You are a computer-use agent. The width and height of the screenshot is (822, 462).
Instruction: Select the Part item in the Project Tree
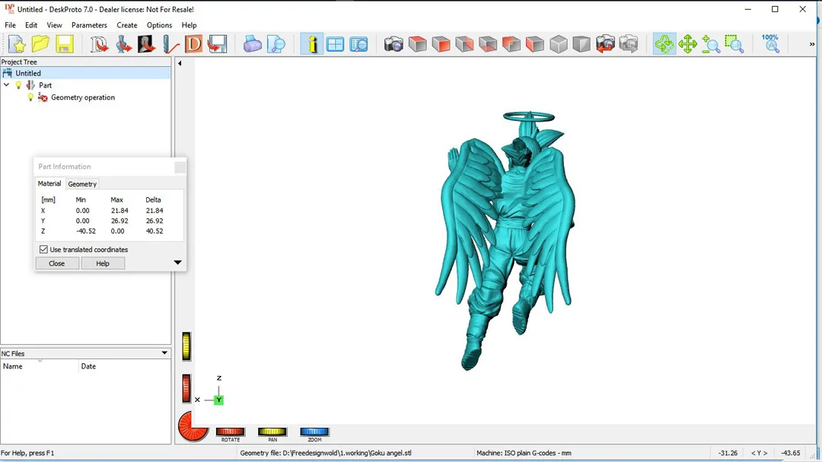coord(45,85)
